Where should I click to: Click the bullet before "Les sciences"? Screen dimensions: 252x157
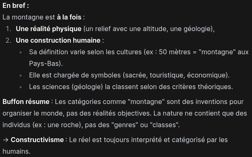pyautogui.click(x=21, y=87)
